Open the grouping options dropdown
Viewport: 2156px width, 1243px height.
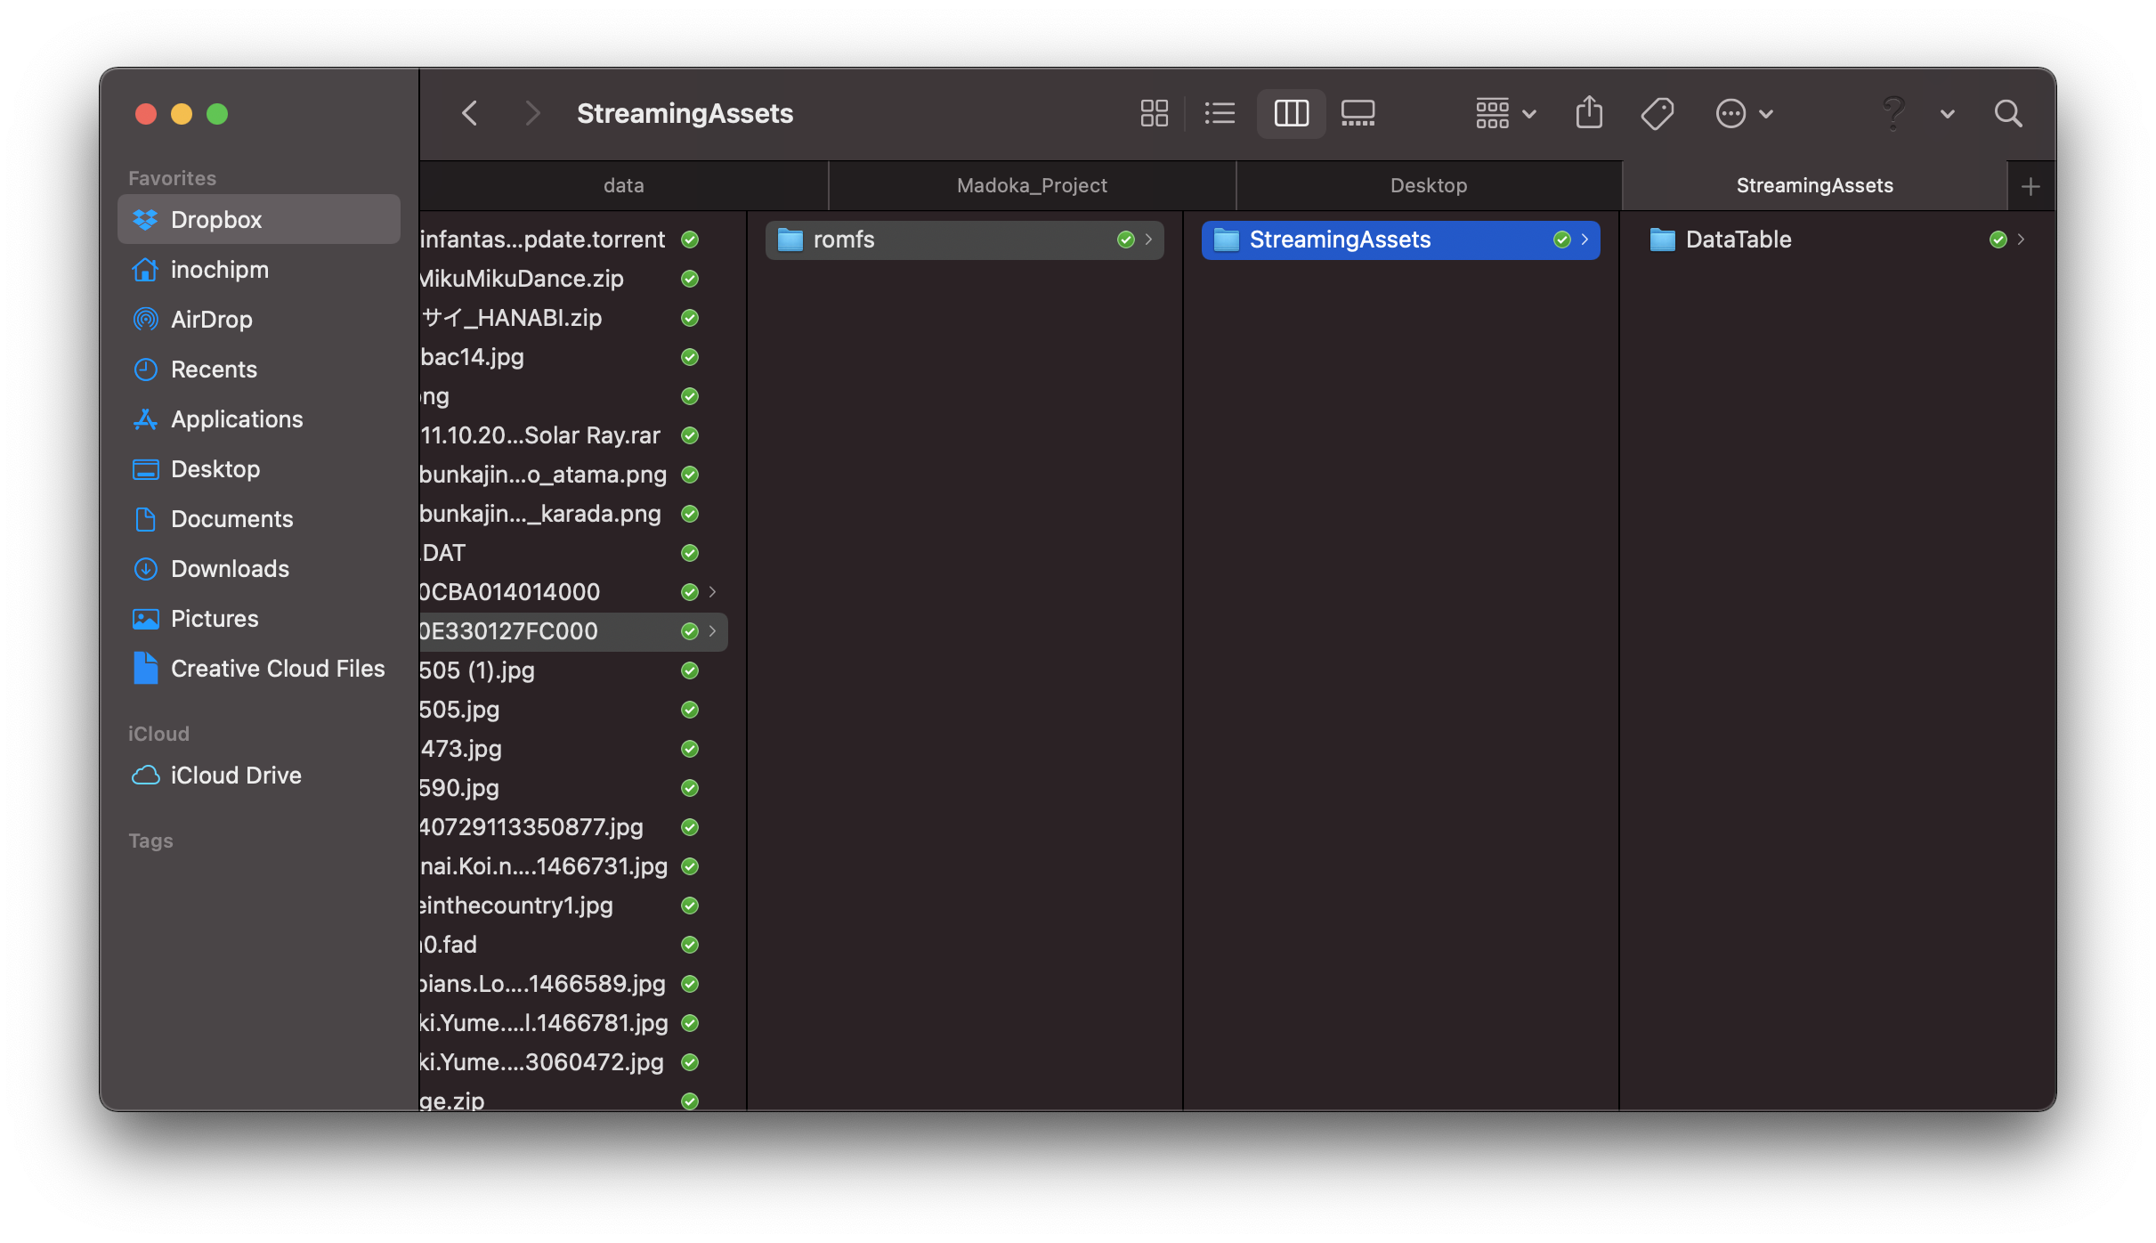click(1503, 113)
